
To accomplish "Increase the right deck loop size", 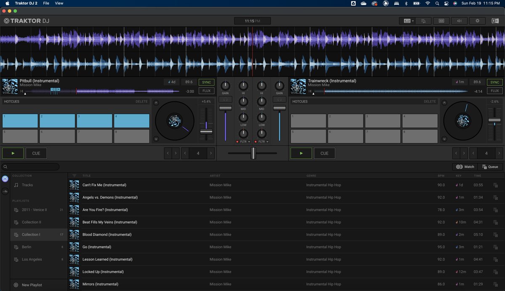I will tap(499, 153).
